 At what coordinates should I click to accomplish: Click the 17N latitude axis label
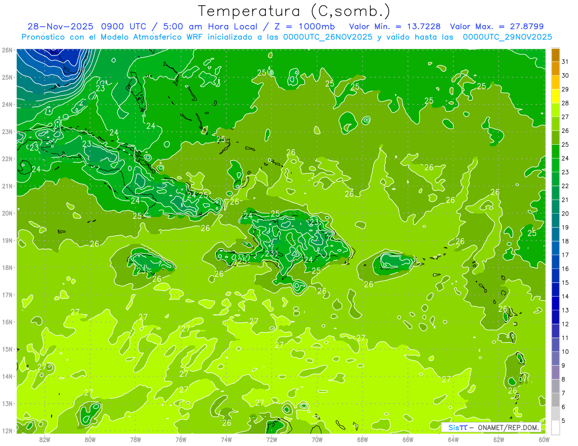click(7, 294)
